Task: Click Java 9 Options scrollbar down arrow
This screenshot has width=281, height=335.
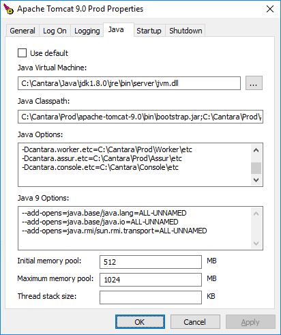Action: click(x=256, y=244)
